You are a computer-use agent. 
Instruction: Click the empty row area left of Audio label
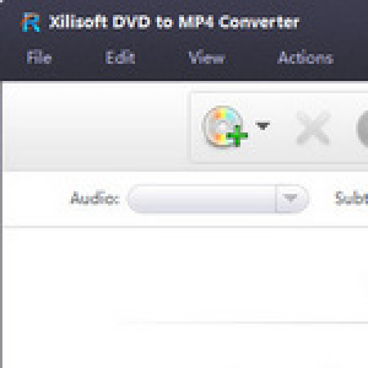coord(36,199)
